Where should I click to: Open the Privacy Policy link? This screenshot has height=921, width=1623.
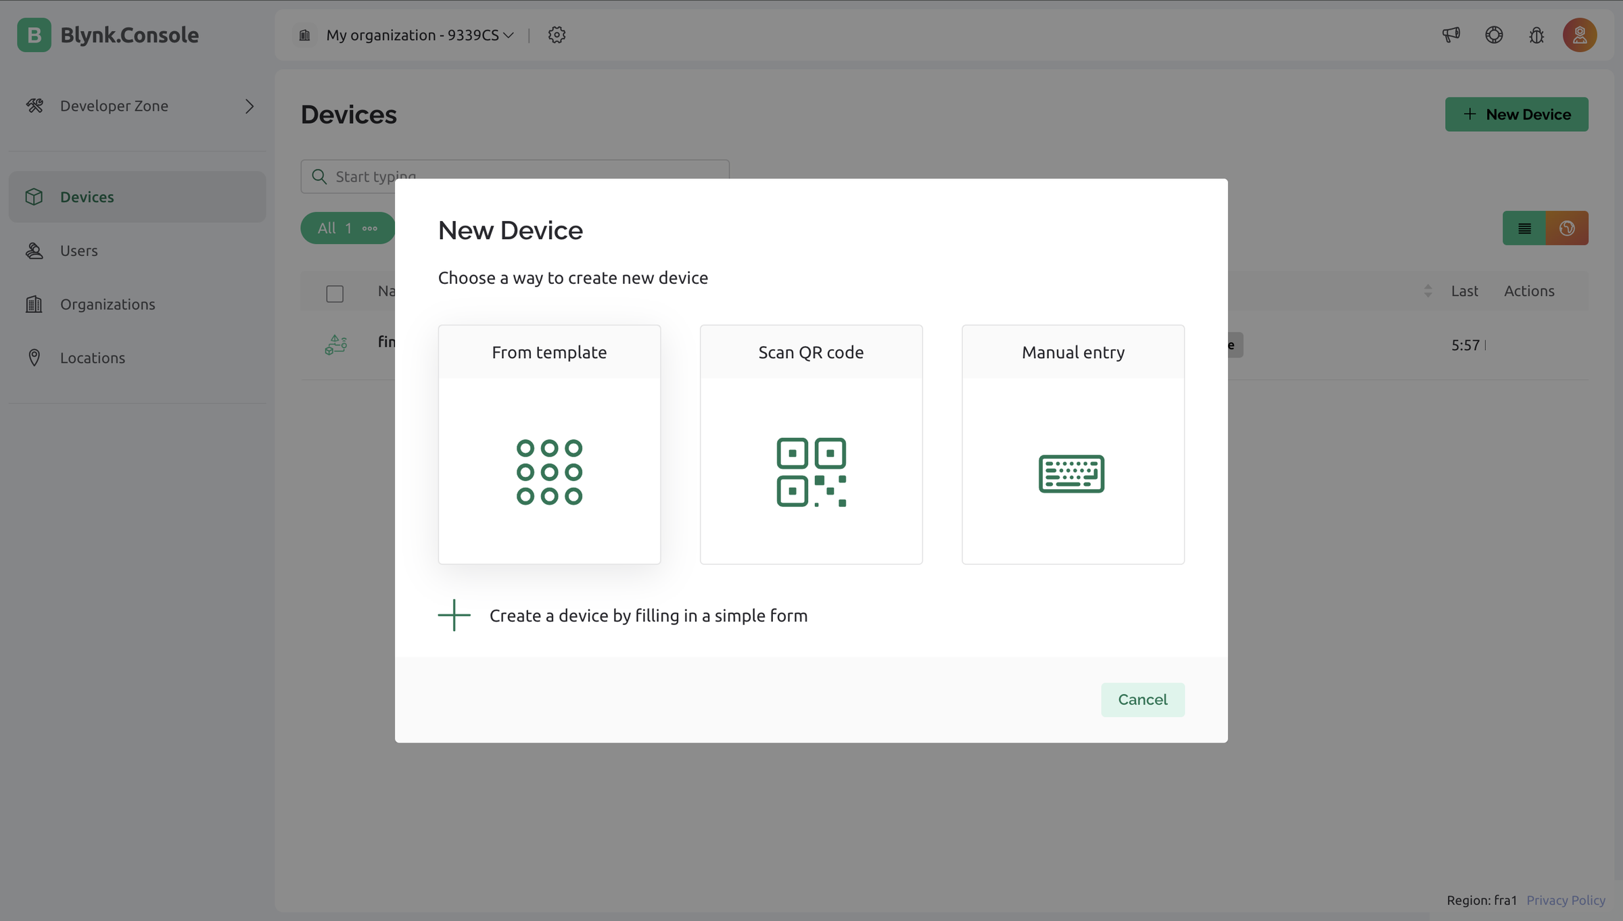(1566, 900)
